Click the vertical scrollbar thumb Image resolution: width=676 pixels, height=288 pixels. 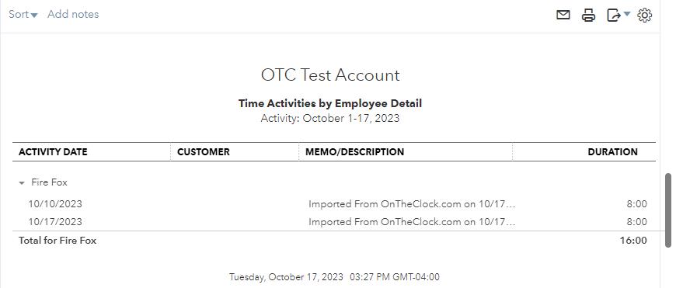[669, 210]
